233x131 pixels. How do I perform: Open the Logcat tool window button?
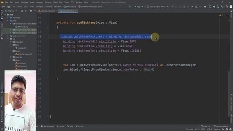pos(79,126)
